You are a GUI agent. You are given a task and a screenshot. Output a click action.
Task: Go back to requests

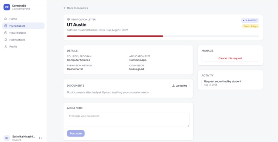click(x=76, y=8)
